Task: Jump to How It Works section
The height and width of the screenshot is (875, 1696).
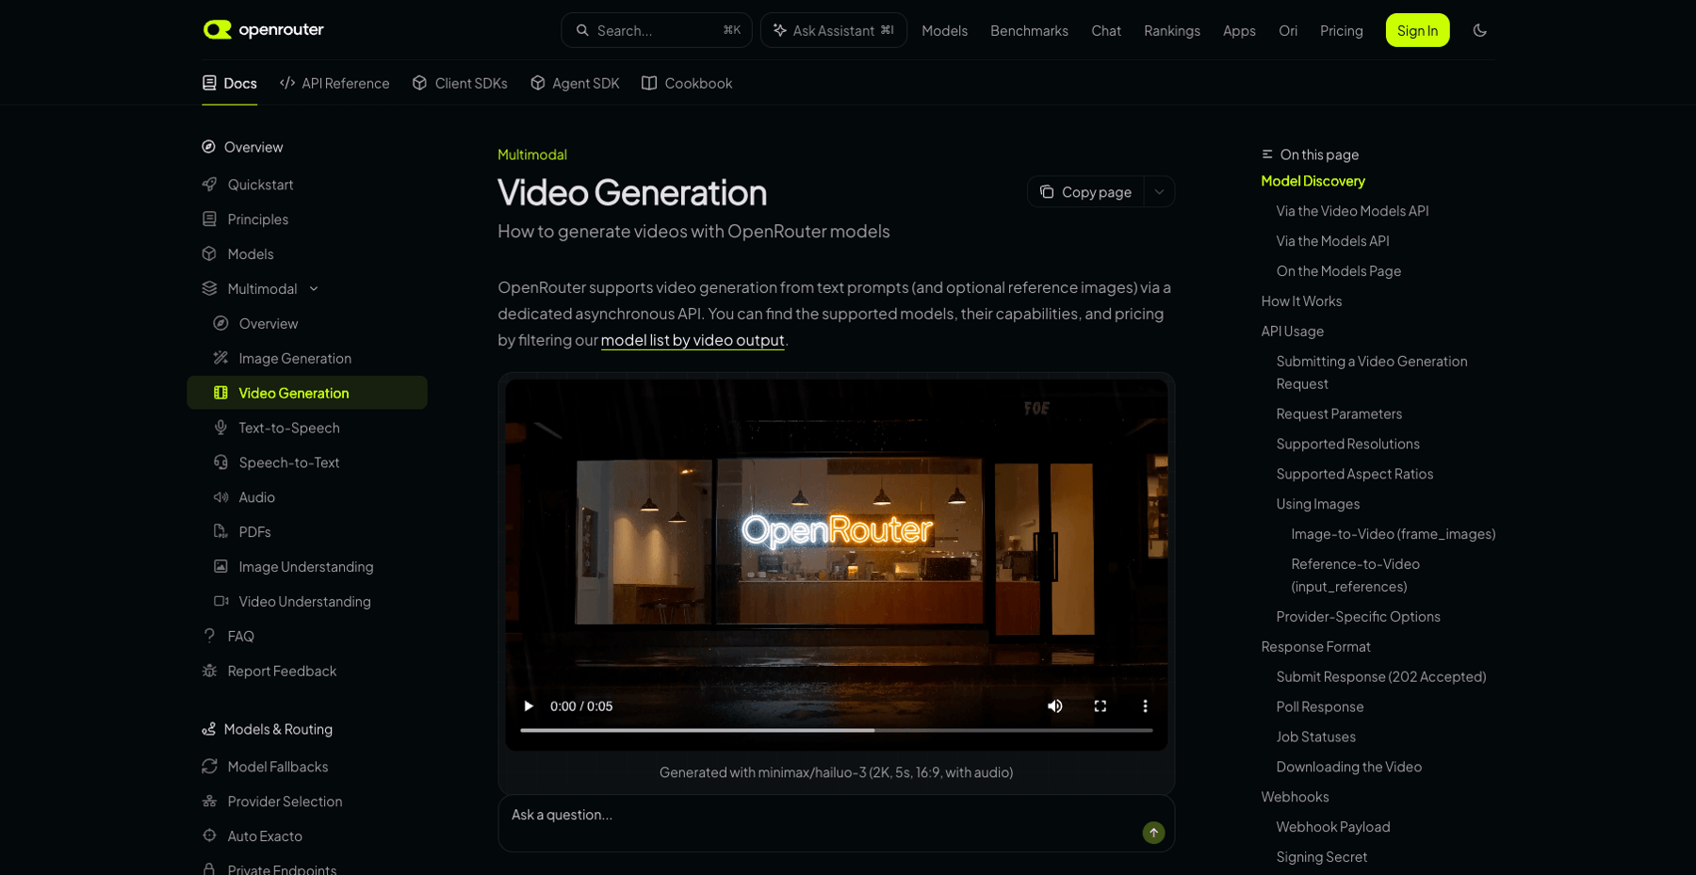Action: (1301, 301)
